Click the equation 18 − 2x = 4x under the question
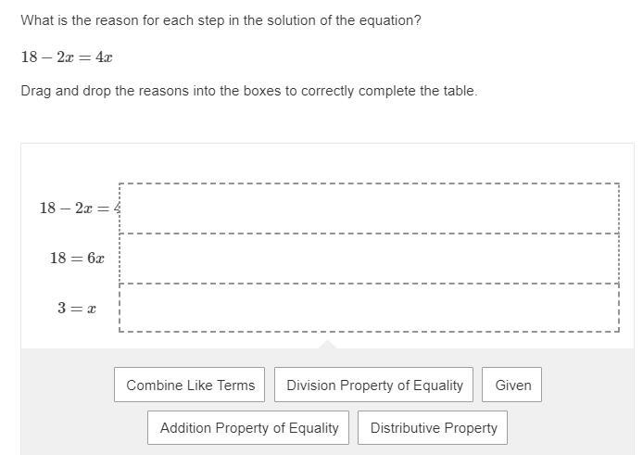This screenshot has width=643, height=455. pyautogui.click(x=67, y=57)
